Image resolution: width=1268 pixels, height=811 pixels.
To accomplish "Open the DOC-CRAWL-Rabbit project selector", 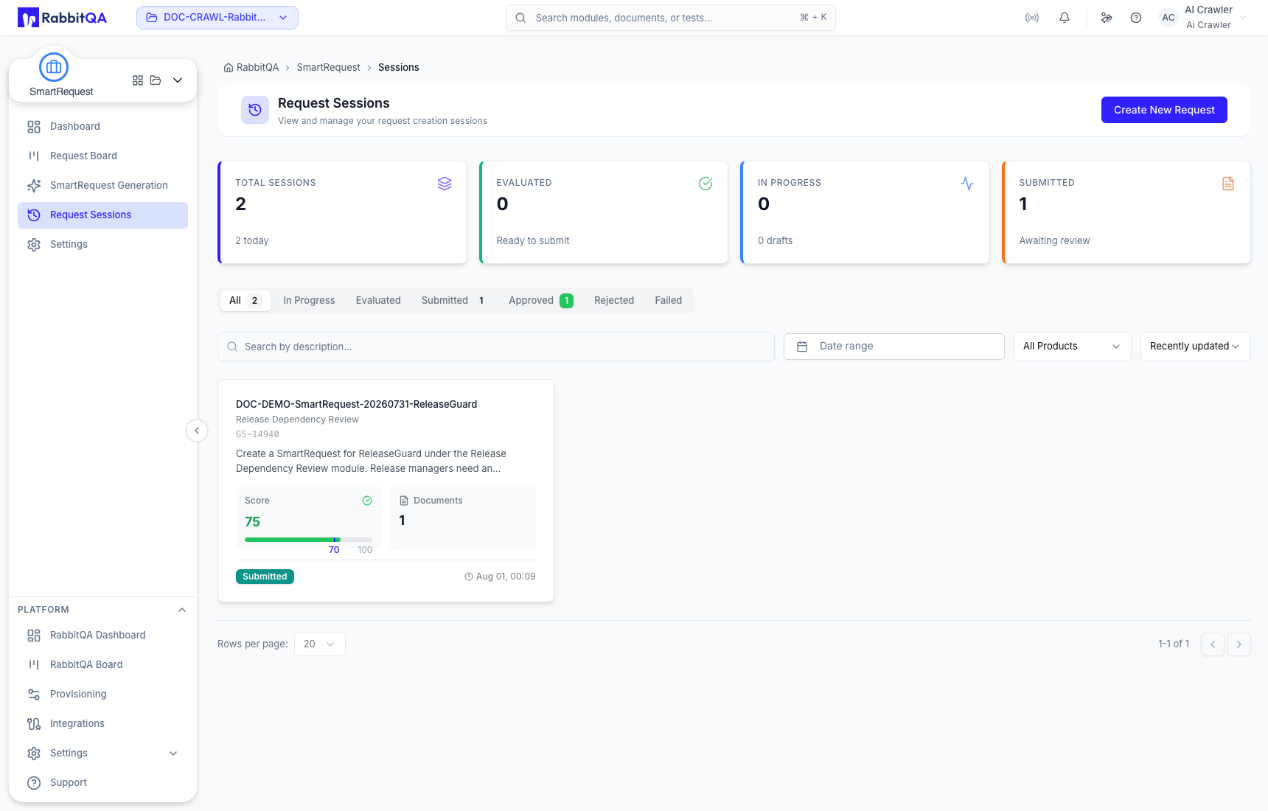I will 217,18.
